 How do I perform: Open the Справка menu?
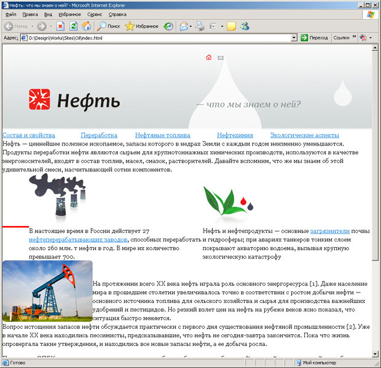pos(117,15)
